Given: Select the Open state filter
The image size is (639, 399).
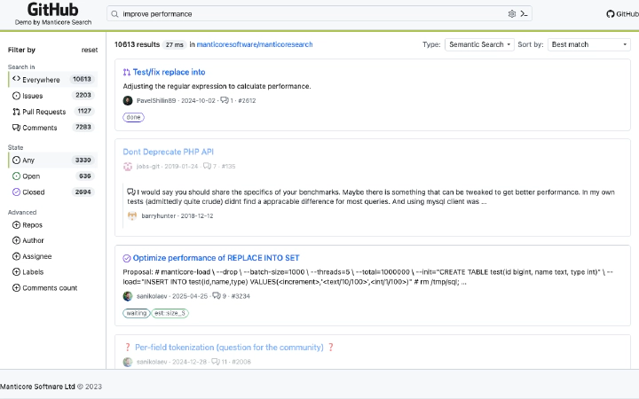Looking at the screenshot, I should (x=53, y=176).
